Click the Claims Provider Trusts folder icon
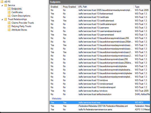Image resolution: width=151 pixels, height=113 pixels. coord(9,23)
